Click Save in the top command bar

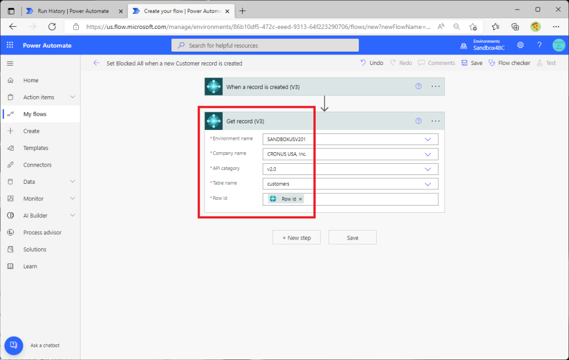click(x=472, y=63)
